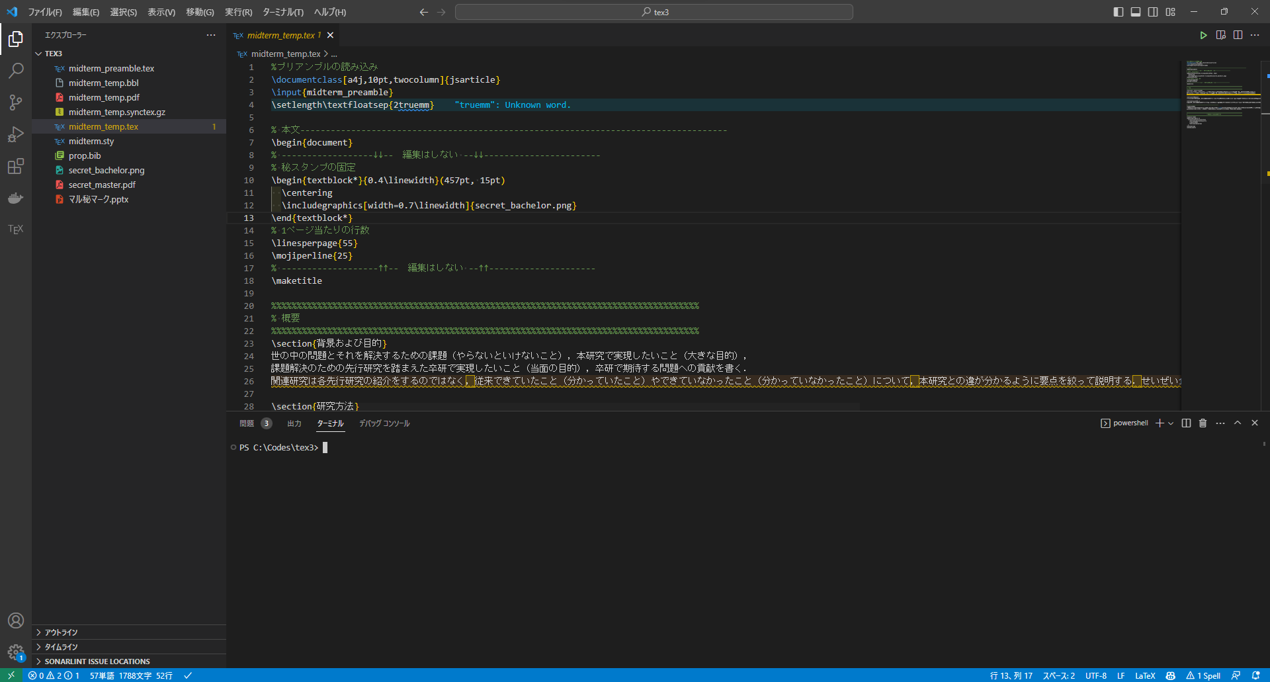This screenshot has height=682, width=1270.
Task: Open midterm_preamble.tex in the explorer
Action: (111, 68)
